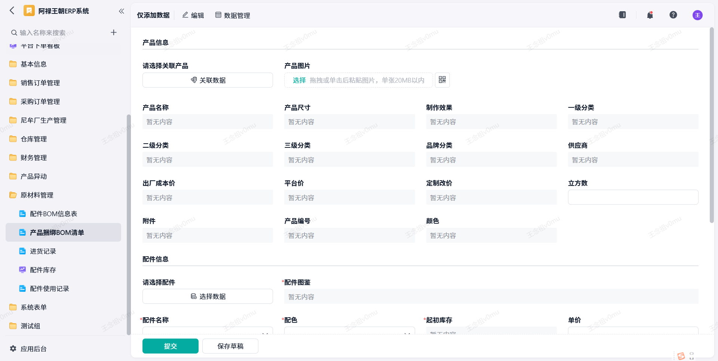The height and width of the screenshot is (361, 718).
Task: Click the 产品名称 field
Action: pos(208,122)
